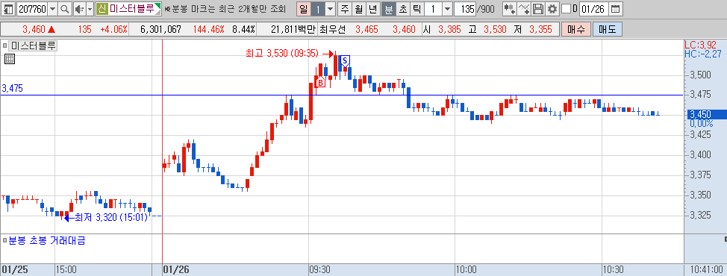Click the S sell marker on chart
This screenshot has height=276, width=727.
[345, 60]
